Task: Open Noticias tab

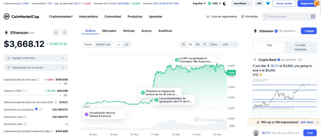Action: click(x=129, y=31)
